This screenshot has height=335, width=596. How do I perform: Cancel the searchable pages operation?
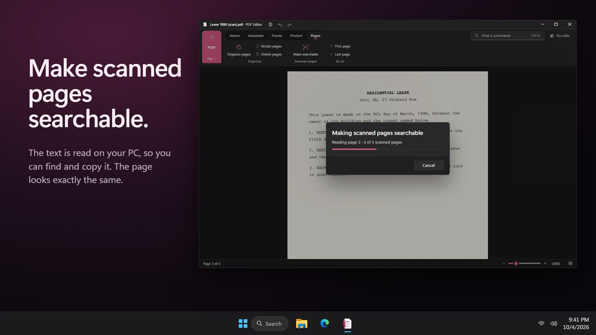[428, 165]
